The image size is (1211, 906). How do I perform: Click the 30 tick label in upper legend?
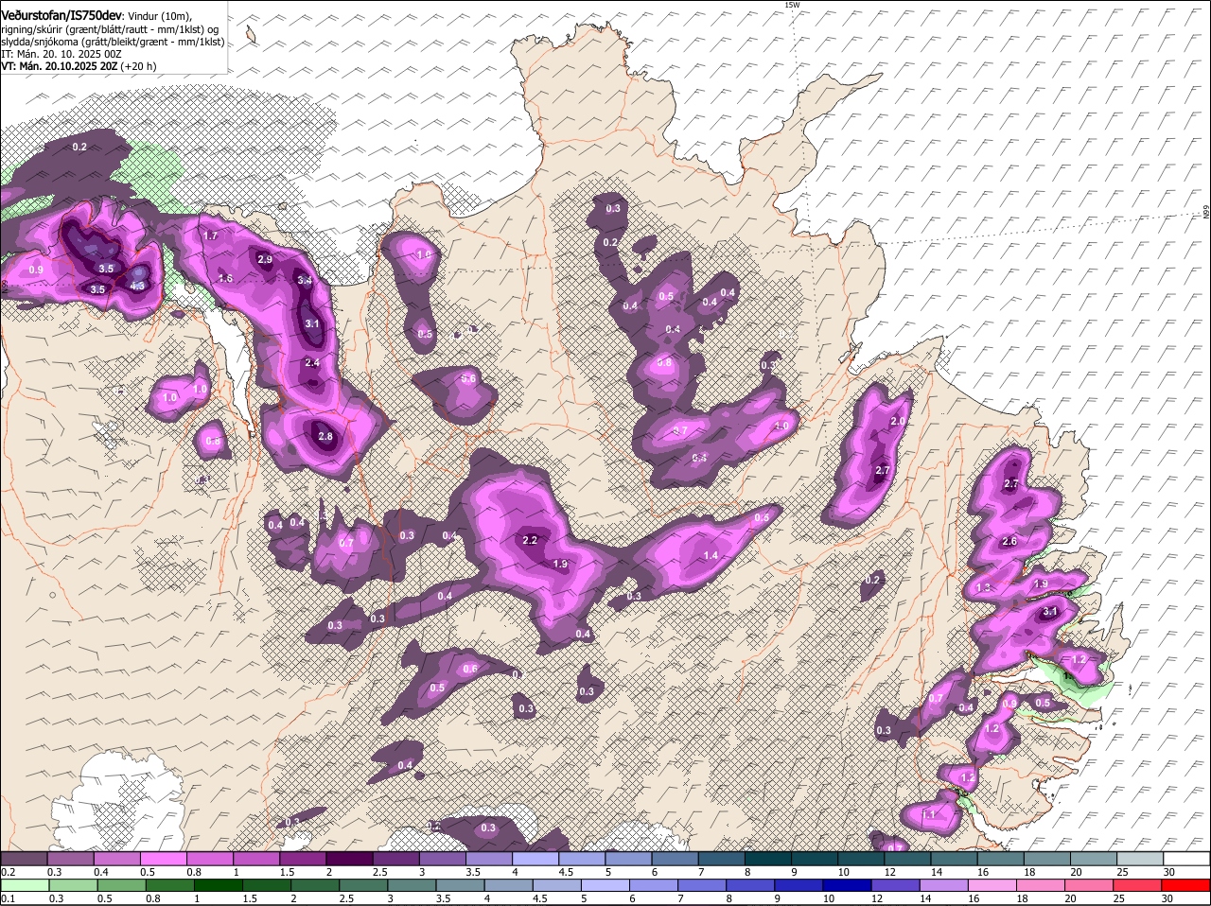1169,871
